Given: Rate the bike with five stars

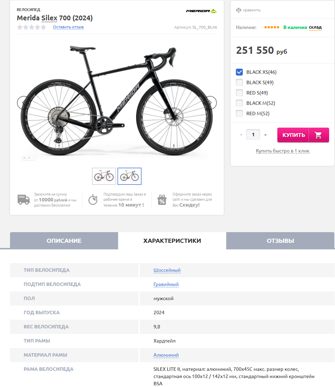Looking at the screenshot, I should coord(44,27).
